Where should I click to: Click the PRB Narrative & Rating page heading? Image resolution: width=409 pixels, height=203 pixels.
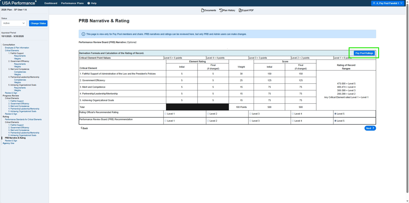click(x=104, y=21)
